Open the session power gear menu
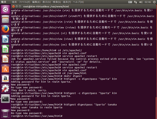This screenshot has height=119, width=157. point(154,2)
